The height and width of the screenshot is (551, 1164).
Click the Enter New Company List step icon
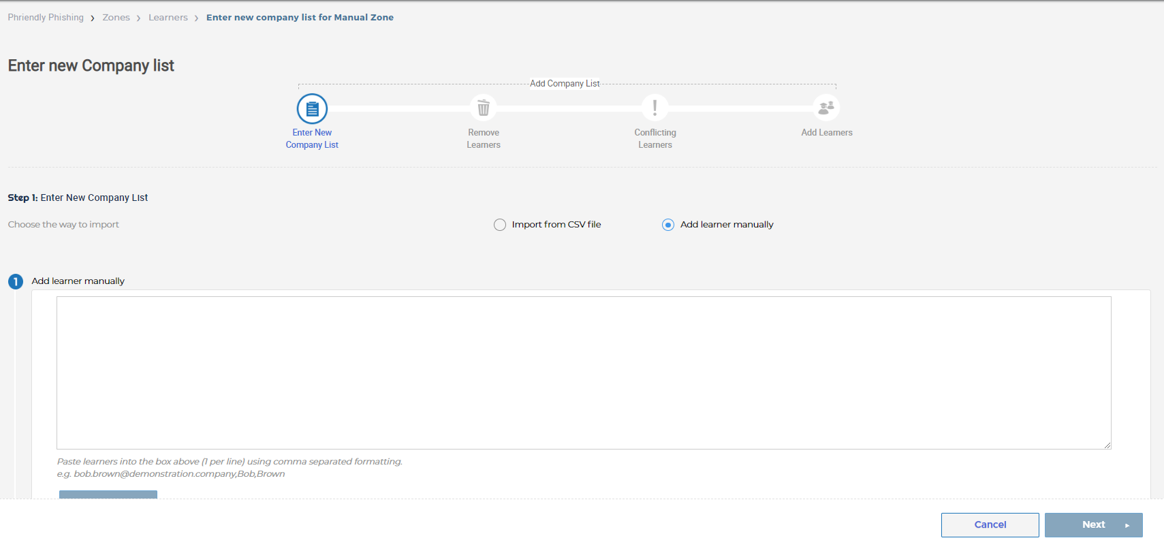click(x=312, y=108)
